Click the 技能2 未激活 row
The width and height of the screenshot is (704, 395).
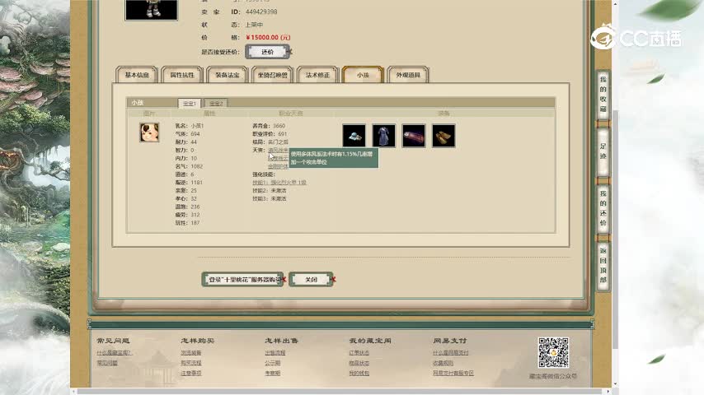(x=270, y=191)
